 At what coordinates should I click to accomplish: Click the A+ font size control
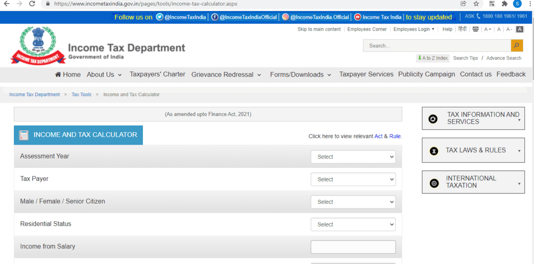pyautogui.click(x=487, y=29)
